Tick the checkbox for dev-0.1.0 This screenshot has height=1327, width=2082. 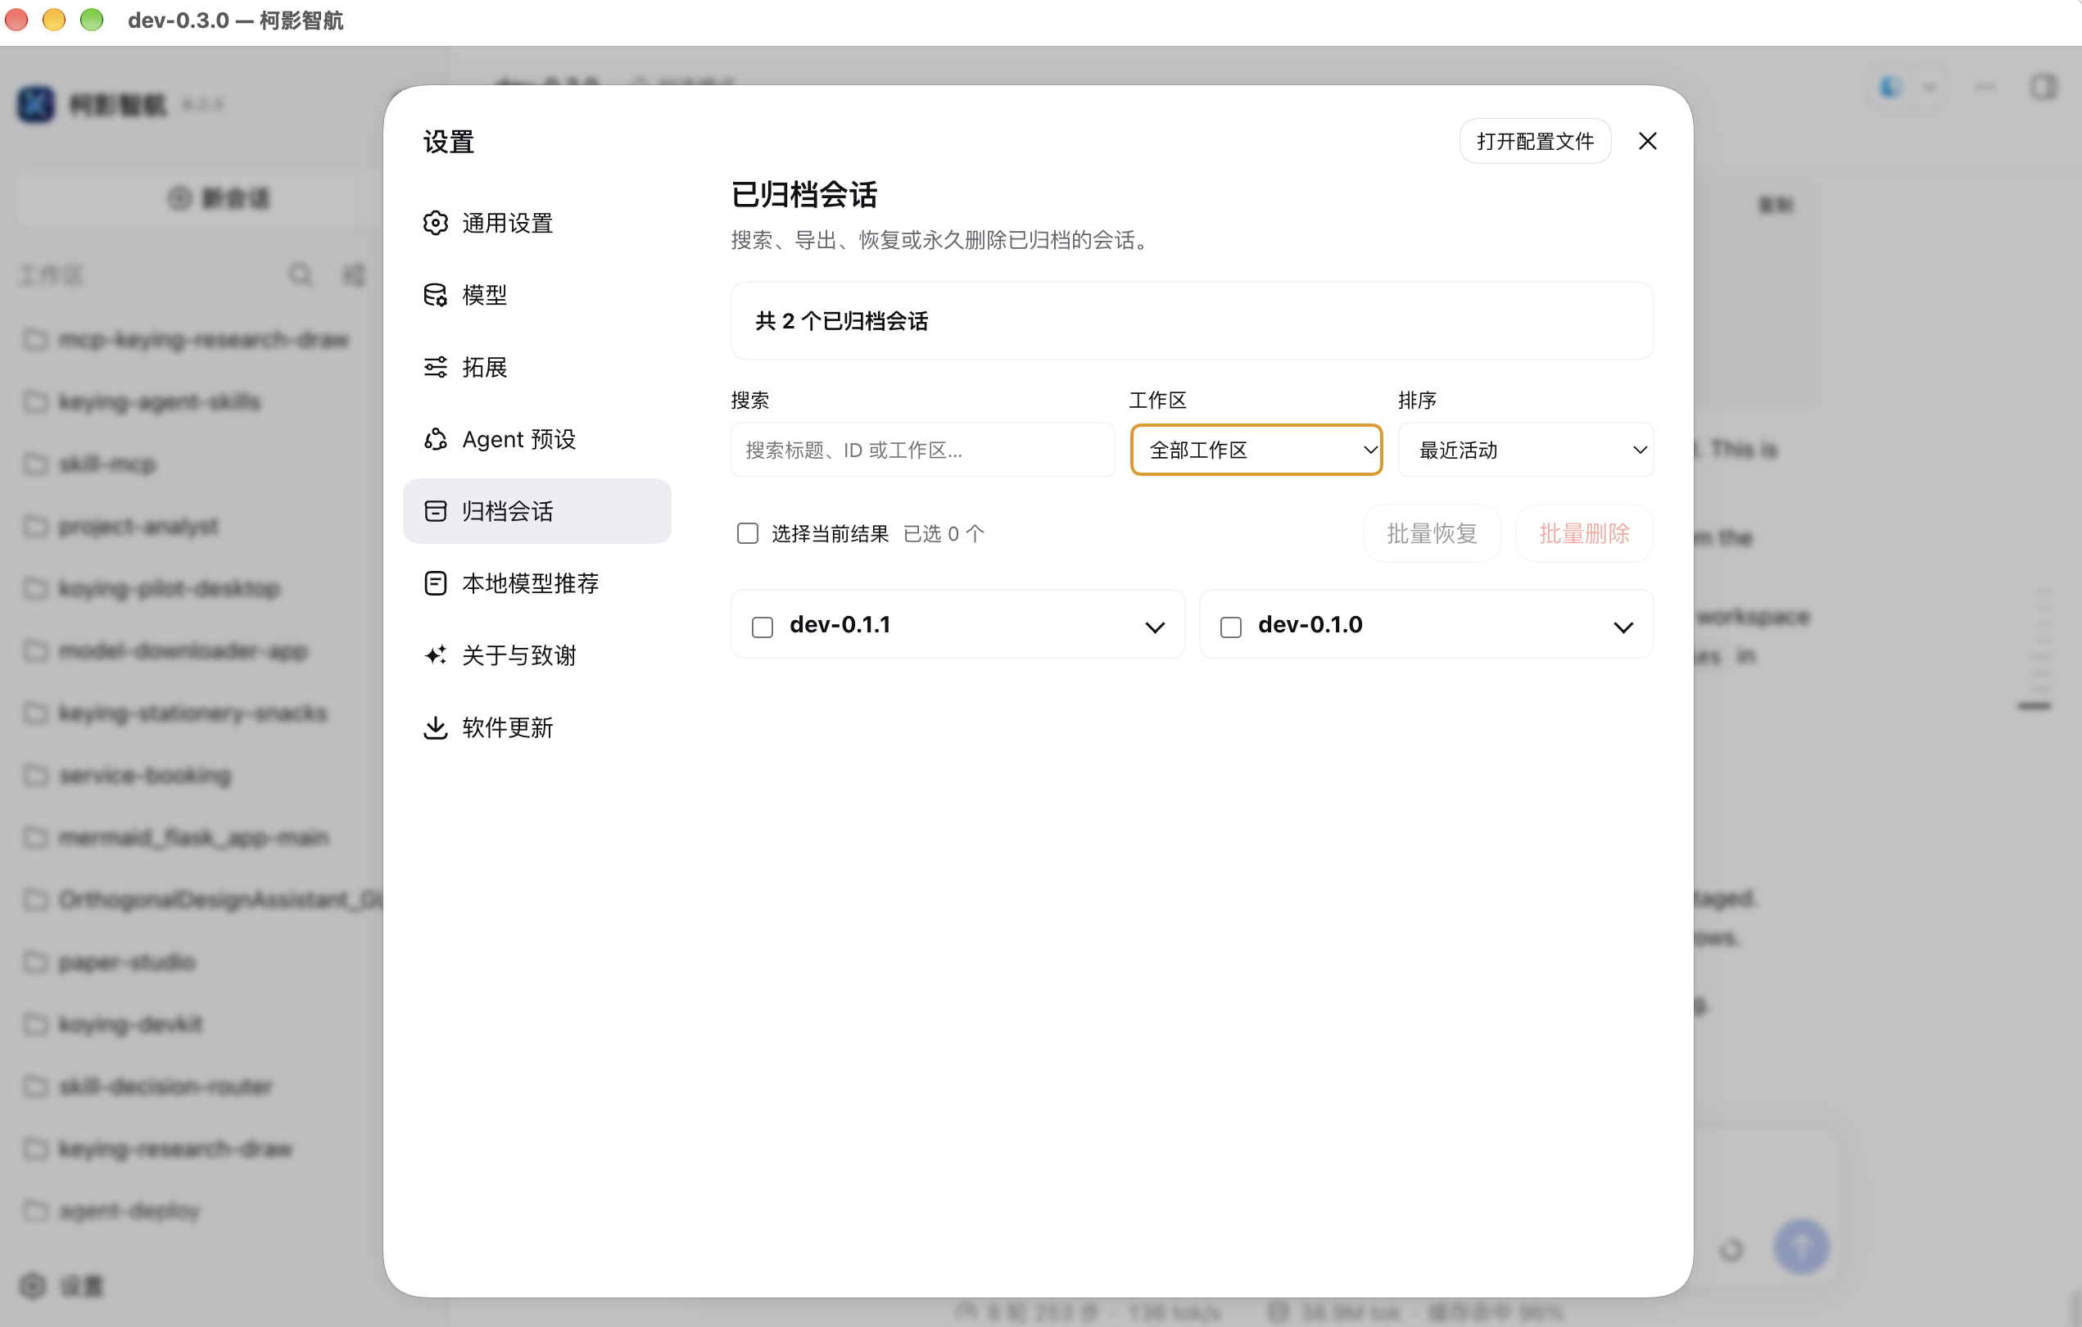[x=1230, y=627]
